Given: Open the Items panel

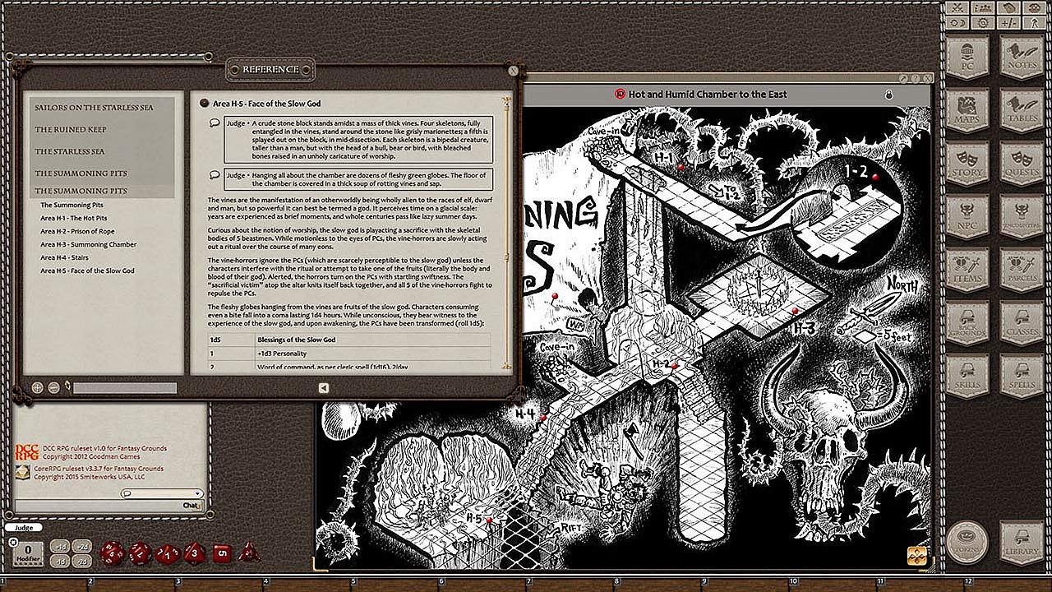Looking at the screenshot, I should point(967,270).
